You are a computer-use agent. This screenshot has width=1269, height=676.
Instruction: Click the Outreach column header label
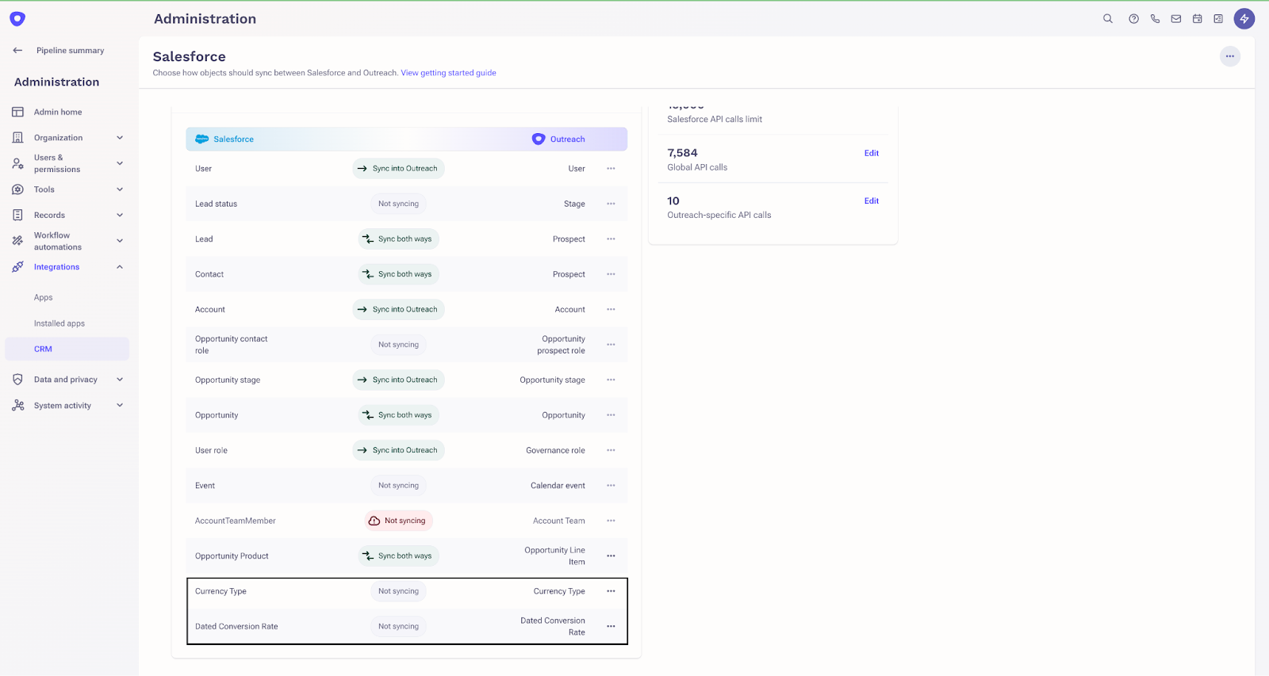point(568,139)
